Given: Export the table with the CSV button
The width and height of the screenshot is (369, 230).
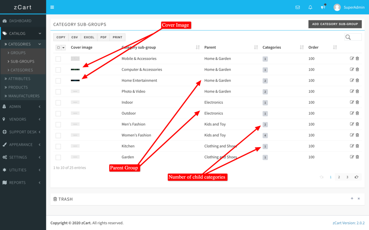Looking at the screenshot, I should (75, 37).
